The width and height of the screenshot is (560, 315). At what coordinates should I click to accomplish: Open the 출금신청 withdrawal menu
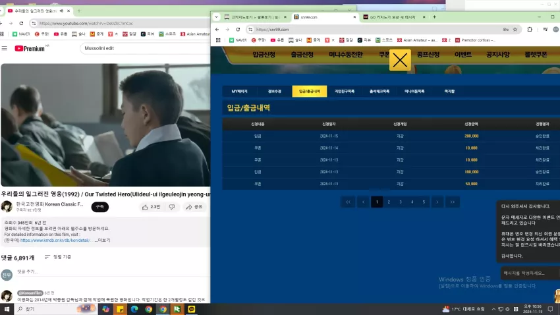coord(302,55)
